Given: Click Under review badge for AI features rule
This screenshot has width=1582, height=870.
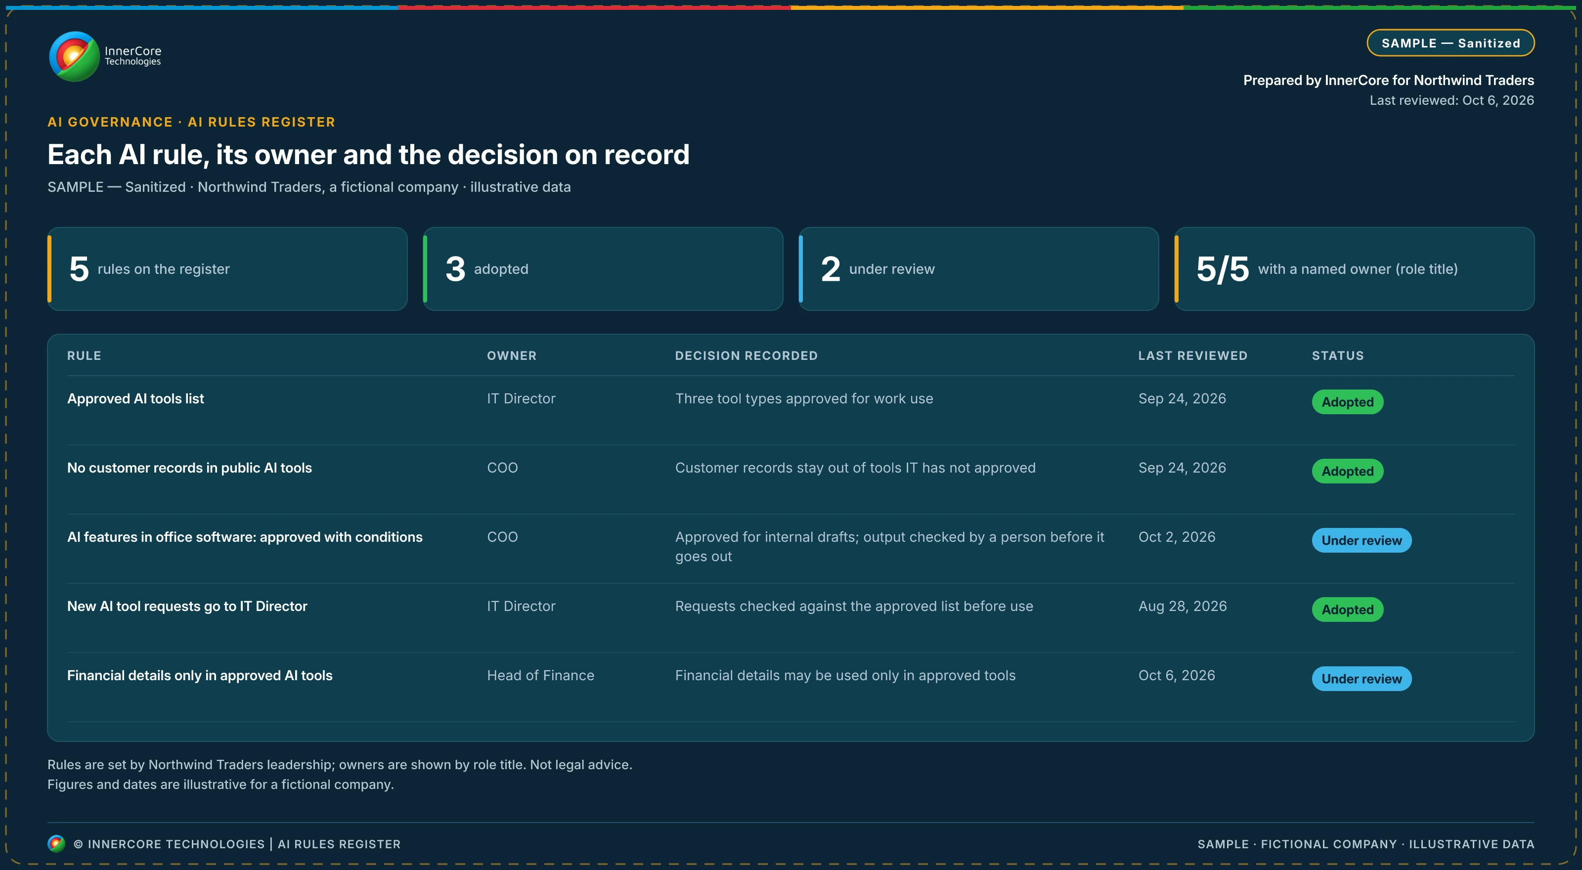Looking at the screenshot, I should (1362, 540).
